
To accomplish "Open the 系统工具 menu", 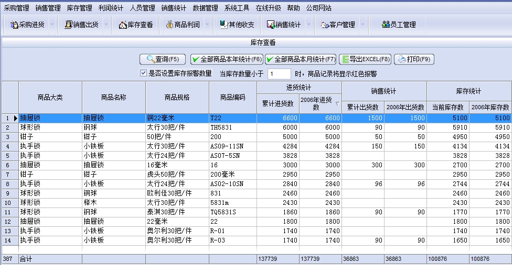I will point(237,8).
